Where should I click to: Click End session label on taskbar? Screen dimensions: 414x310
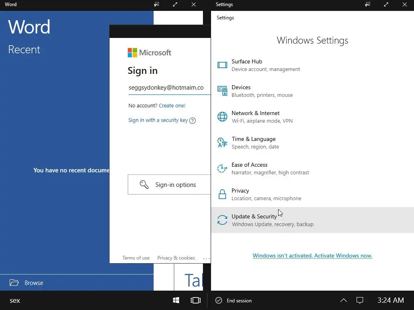pyautogui.click(x=239, y=300)
